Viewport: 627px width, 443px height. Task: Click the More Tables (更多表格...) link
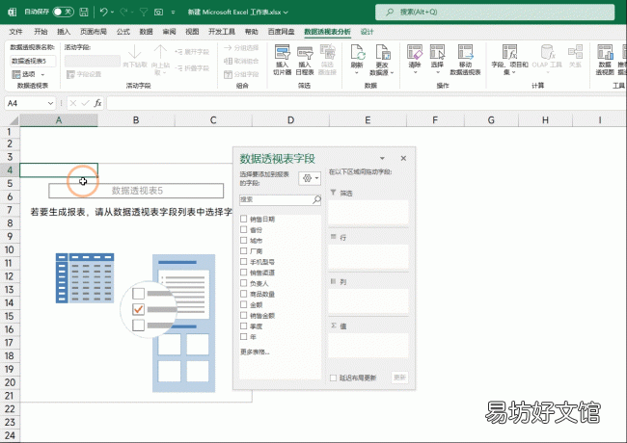(255, 352)
